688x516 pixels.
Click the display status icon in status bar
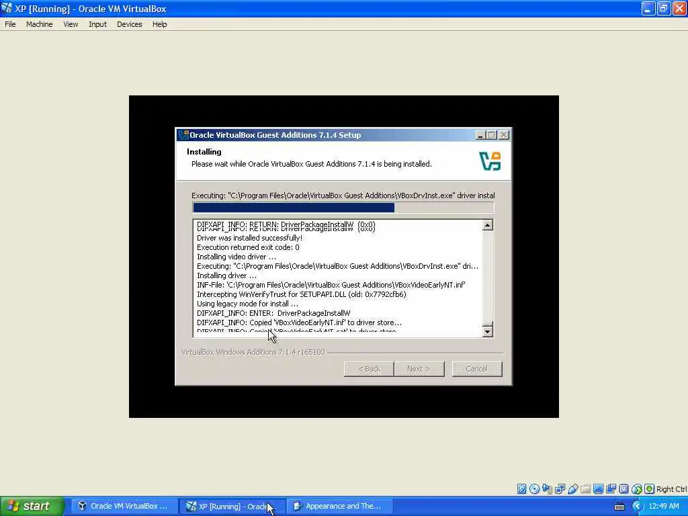pos(598,489)
